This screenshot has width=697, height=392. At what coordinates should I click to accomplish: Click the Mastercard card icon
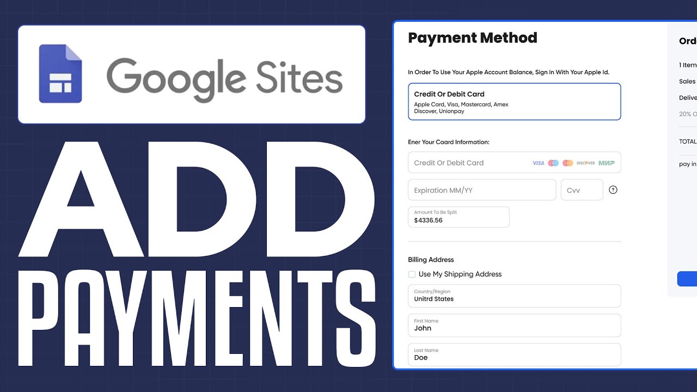(x=568, y=163)
